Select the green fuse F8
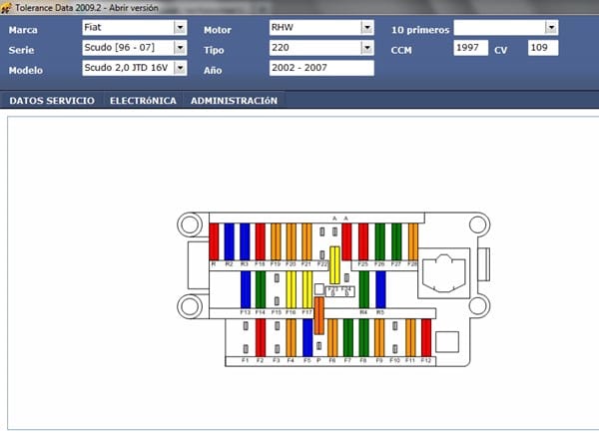Image resolution: width=599 pixels, height=433 pixels. (364, 338)
